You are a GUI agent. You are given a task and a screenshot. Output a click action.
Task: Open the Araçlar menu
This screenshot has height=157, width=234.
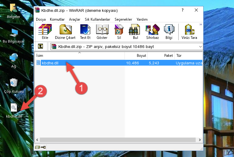(75, 19)
